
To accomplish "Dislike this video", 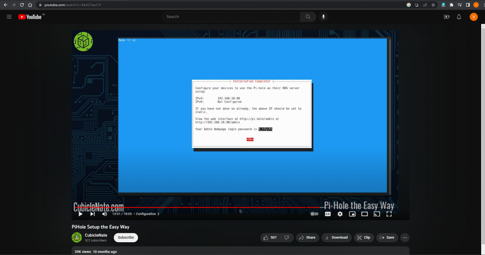I will pos(287,237).
